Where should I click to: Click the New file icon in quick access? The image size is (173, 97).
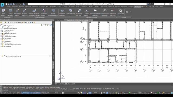point(6,4)
